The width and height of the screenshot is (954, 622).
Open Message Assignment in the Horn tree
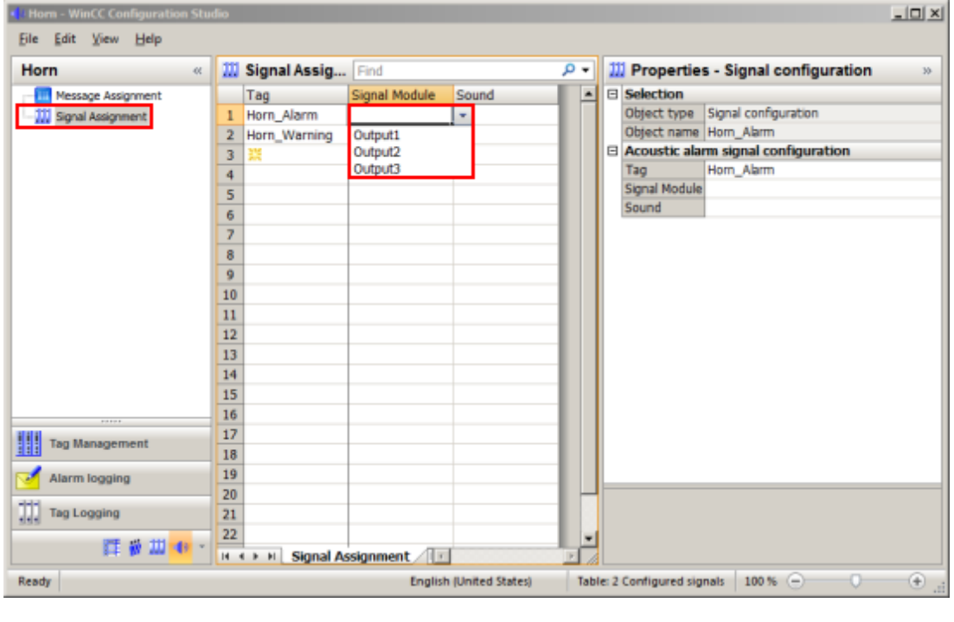[x=108, y=95]
